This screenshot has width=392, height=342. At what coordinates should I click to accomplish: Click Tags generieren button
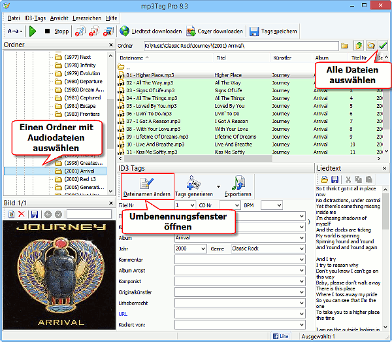click(194, 186)
